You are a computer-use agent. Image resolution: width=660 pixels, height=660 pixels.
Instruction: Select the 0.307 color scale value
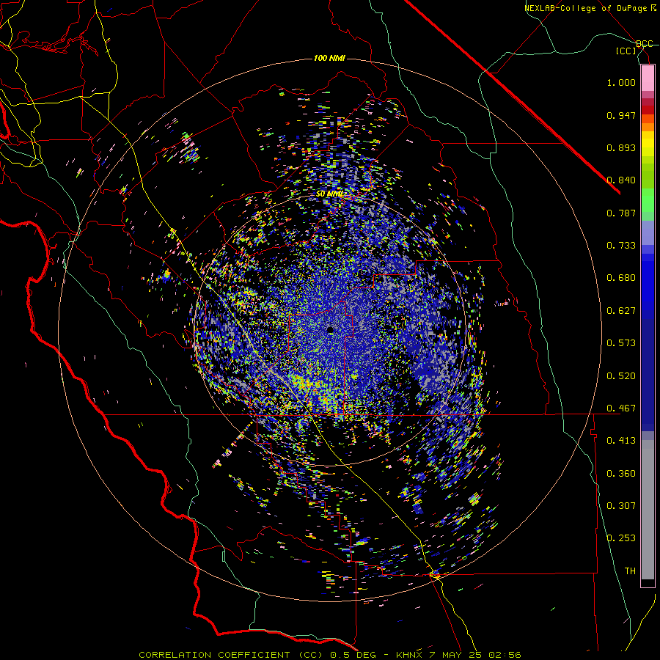point(621,506)
